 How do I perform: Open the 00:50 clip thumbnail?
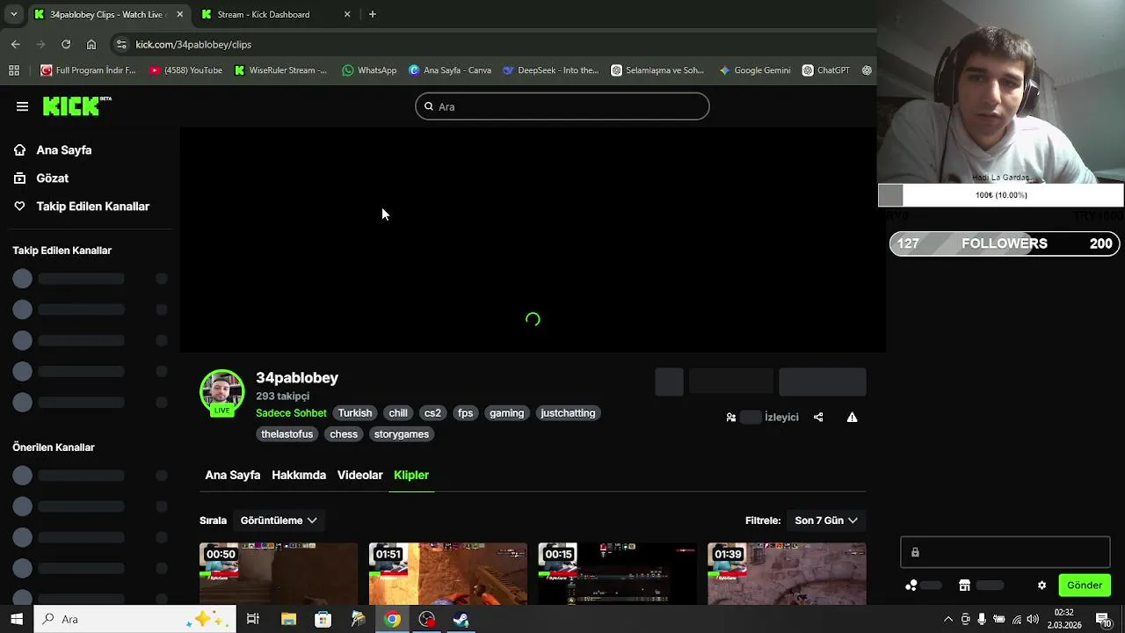tap(279, 574)
